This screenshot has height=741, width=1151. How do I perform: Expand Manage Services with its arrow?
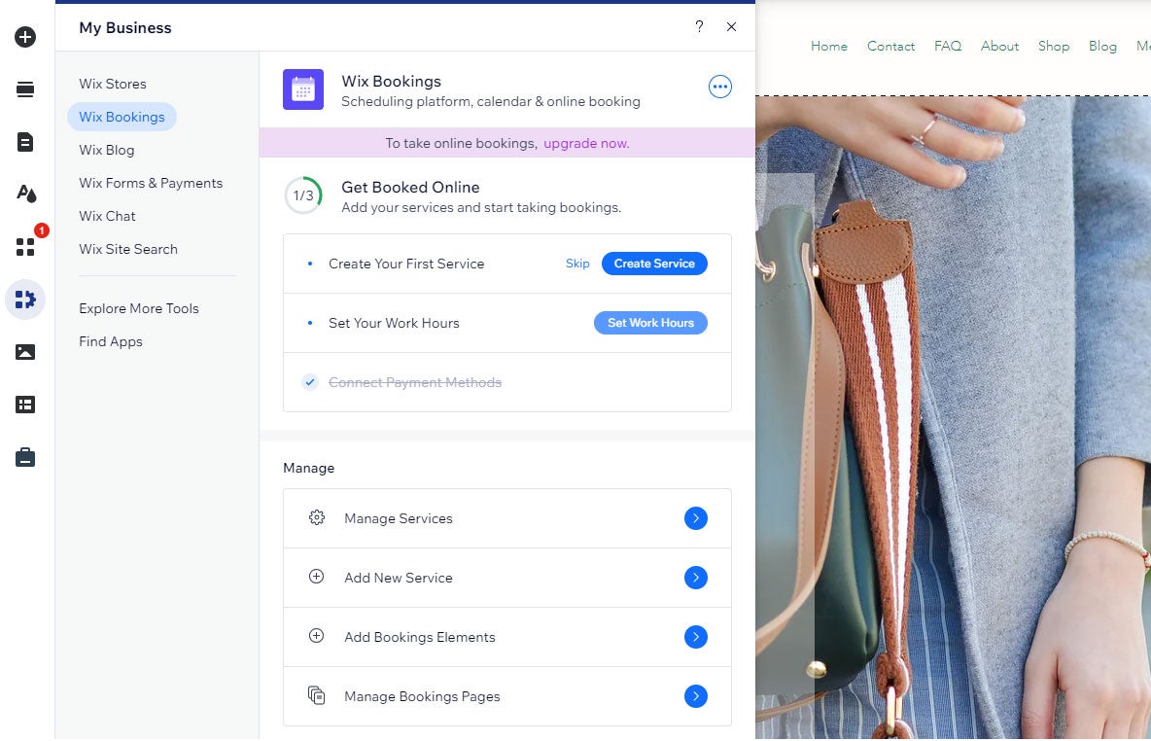coord(696,518)
